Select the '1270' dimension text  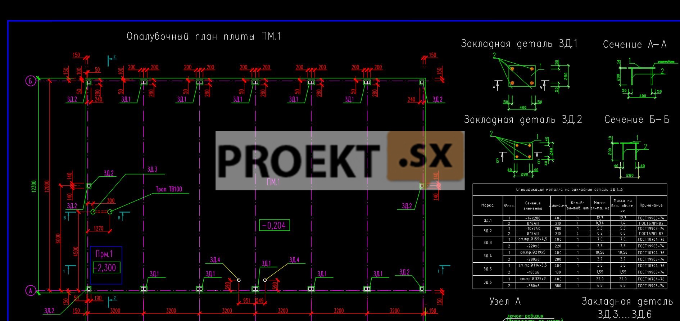[x=98, y=228]
